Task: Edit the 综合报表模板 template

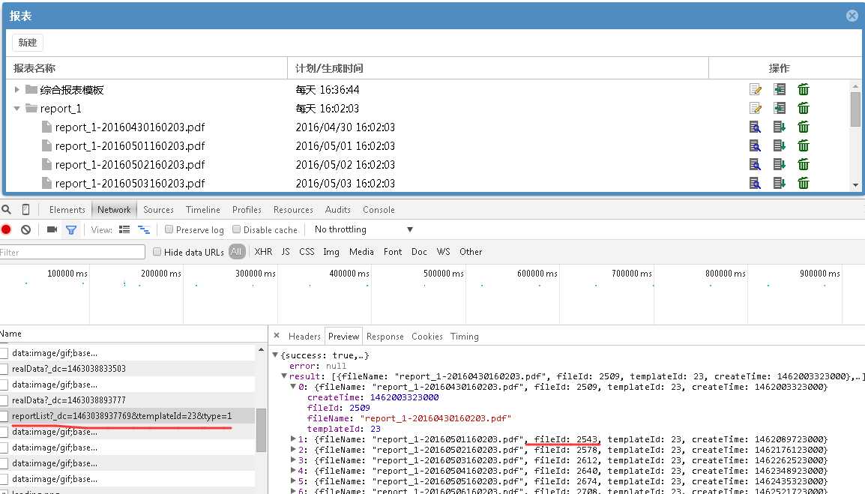Action: point(756,89)
